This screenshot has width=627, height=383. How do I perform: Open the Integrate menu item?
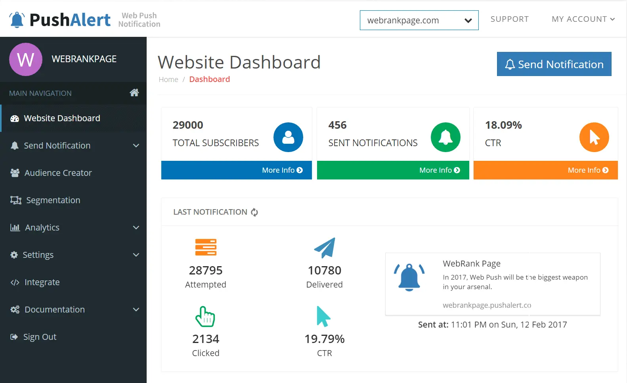coord(73,282)
